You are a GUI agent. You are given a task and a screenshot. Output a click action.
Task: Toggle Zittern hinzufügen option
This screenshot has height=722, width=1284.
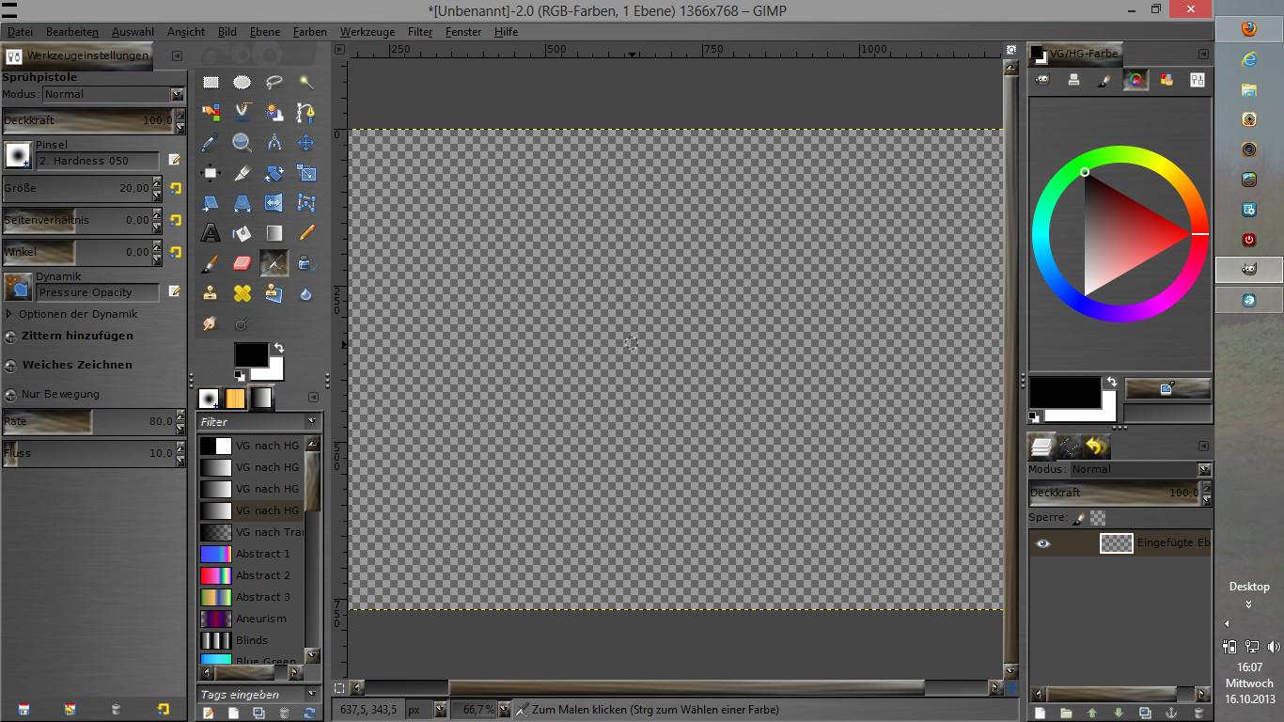(x=11, y=337)
